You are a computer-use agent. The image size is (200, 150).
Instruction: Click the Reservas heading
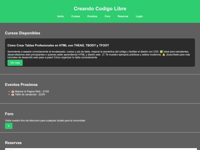[x=13, y=143]
